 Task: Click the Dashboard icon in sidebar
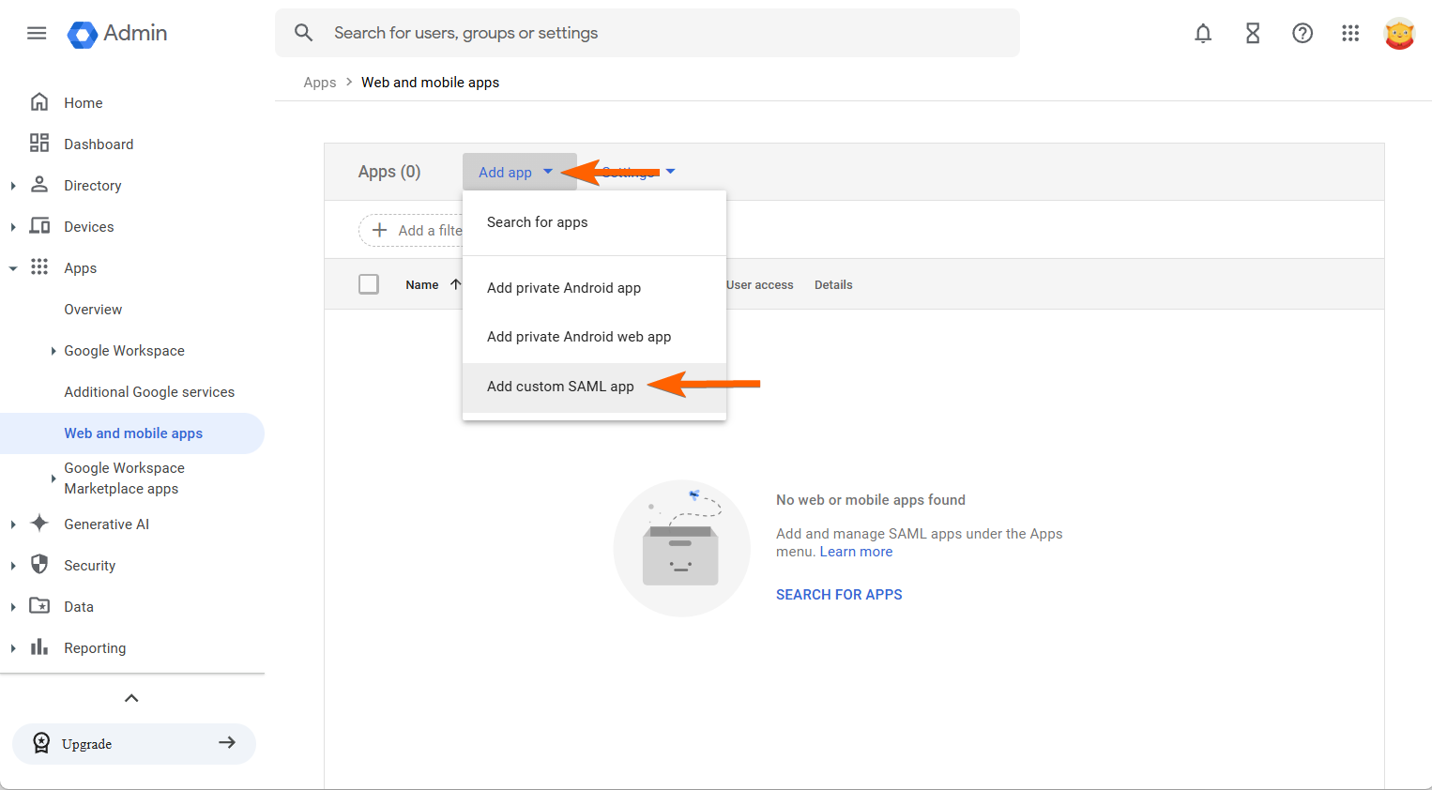pos(39,144)
